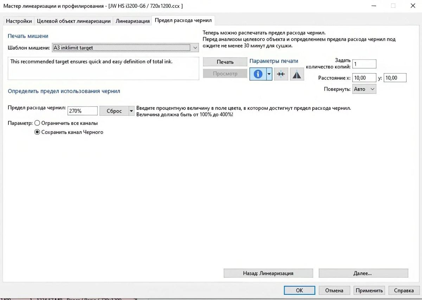Expand the info icon dropdown arrow

269,74
